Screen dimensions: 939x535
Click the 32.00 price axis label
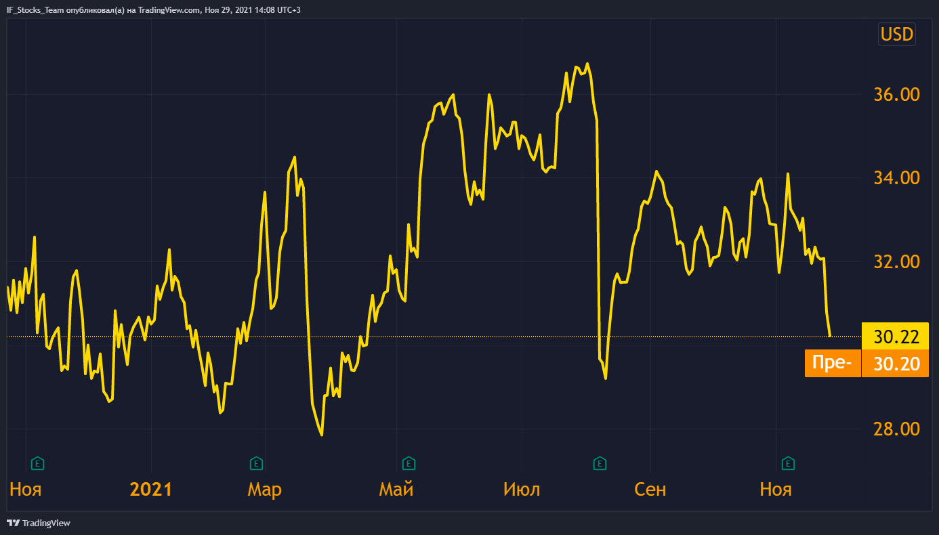pyautogui.click(x=896, y=262)
